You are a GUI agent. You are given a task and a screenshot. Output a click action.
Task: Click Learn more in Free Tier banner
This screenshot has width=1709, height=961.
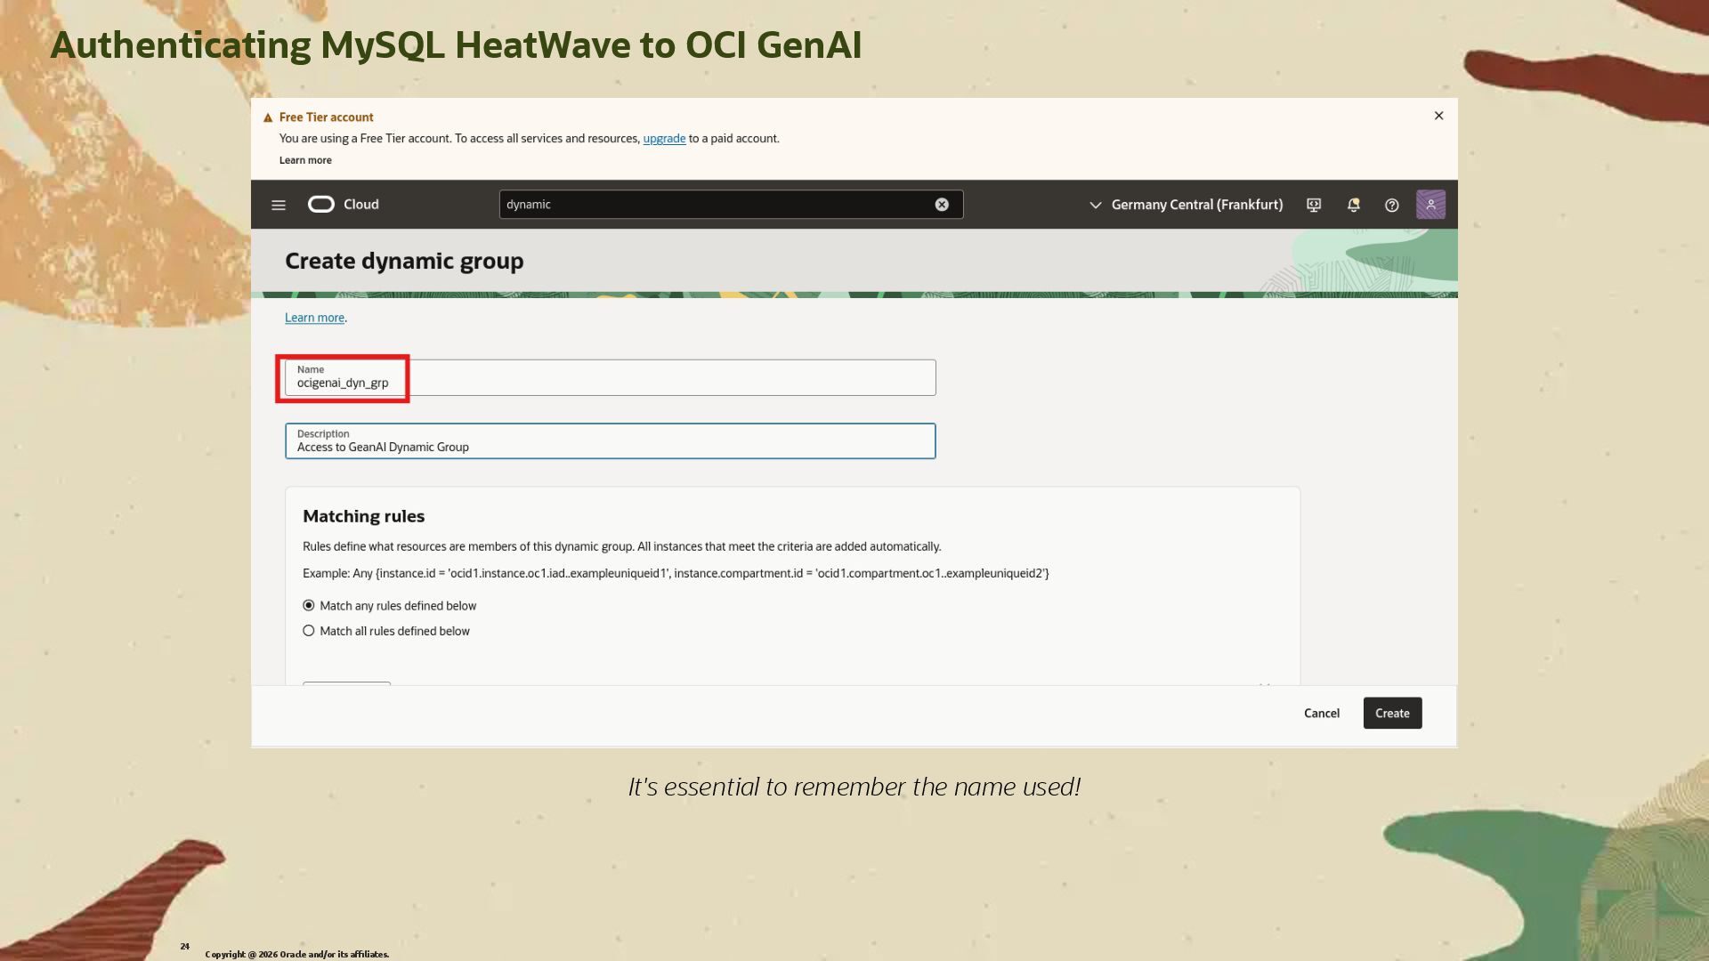point(305,160)
